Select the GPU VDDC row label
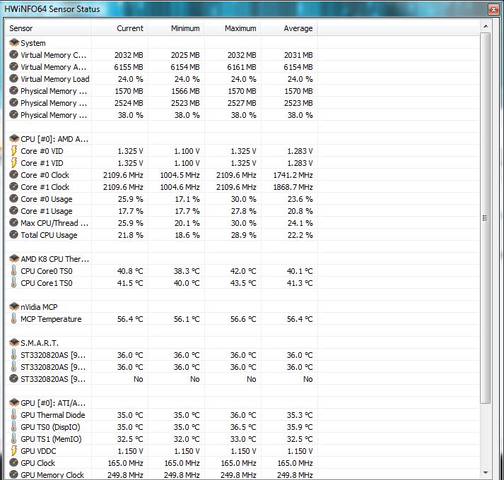The width and height of the screenshot is (504, 480). click(38, 451)
